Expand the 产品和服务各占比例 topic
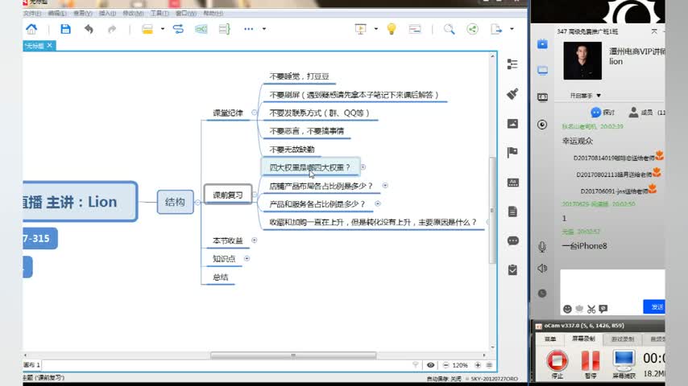 pos(377,203)
